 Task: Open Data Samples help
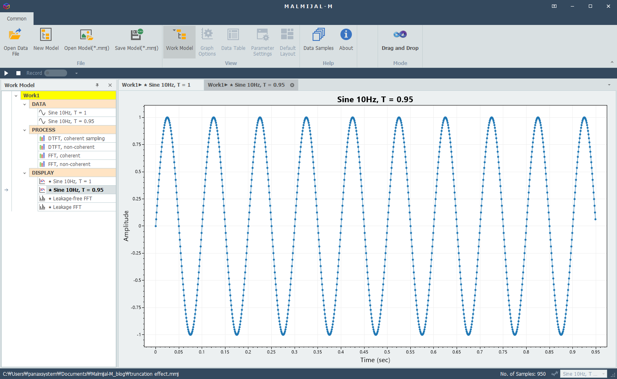(x=318, y=40)
